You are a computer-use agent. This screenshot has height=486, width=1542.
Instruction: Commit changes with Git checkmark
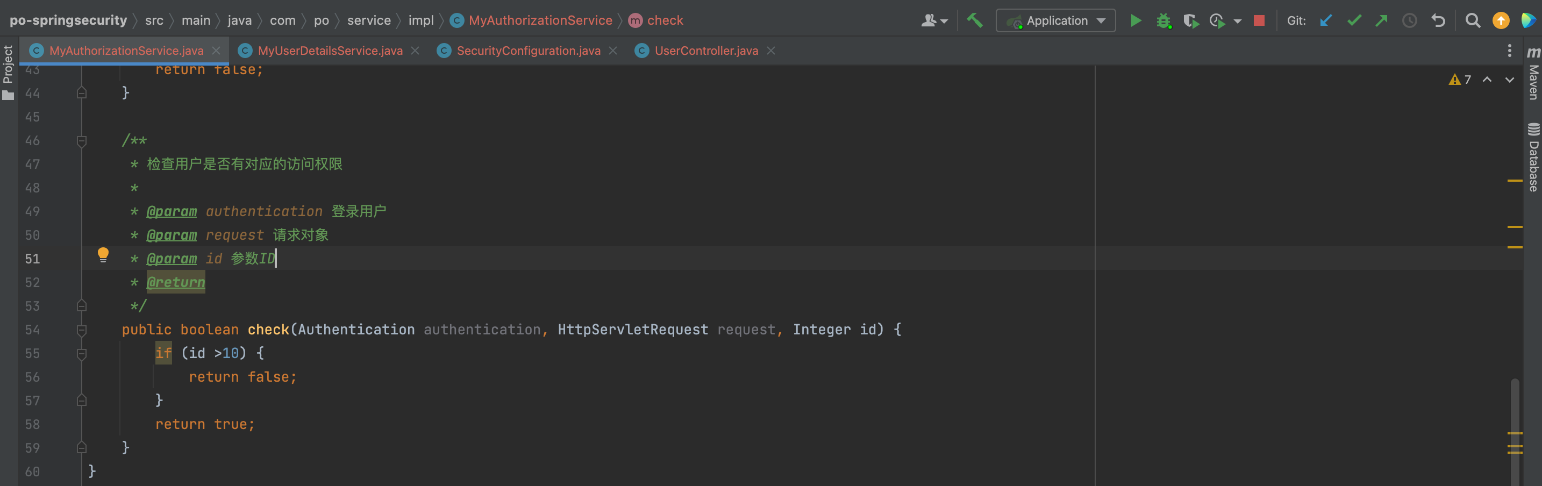[1354, 21]
